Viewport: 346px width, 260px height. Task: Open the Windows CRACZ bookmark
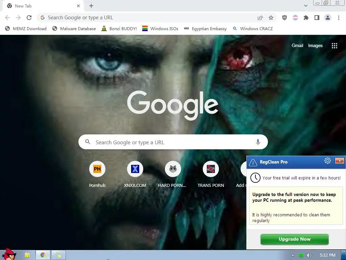pos(253,28)
